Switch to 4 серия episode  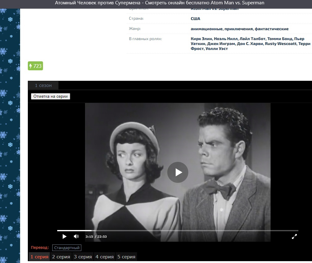pos(105,257)
